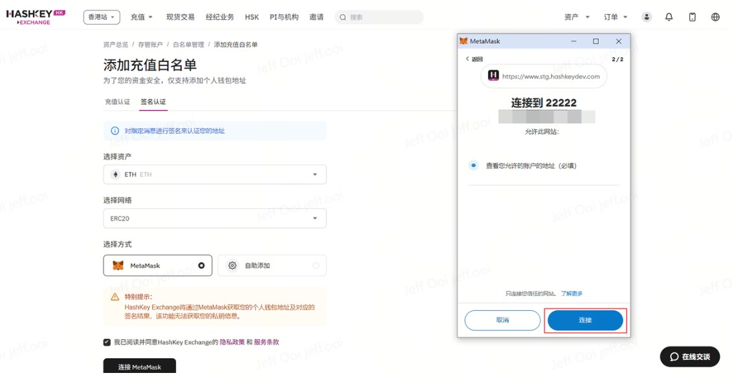Image resolution: width=732 pixels, height=382 pixels.
Task: Open the 香港站 site dropdown
Action: [102, 17]
